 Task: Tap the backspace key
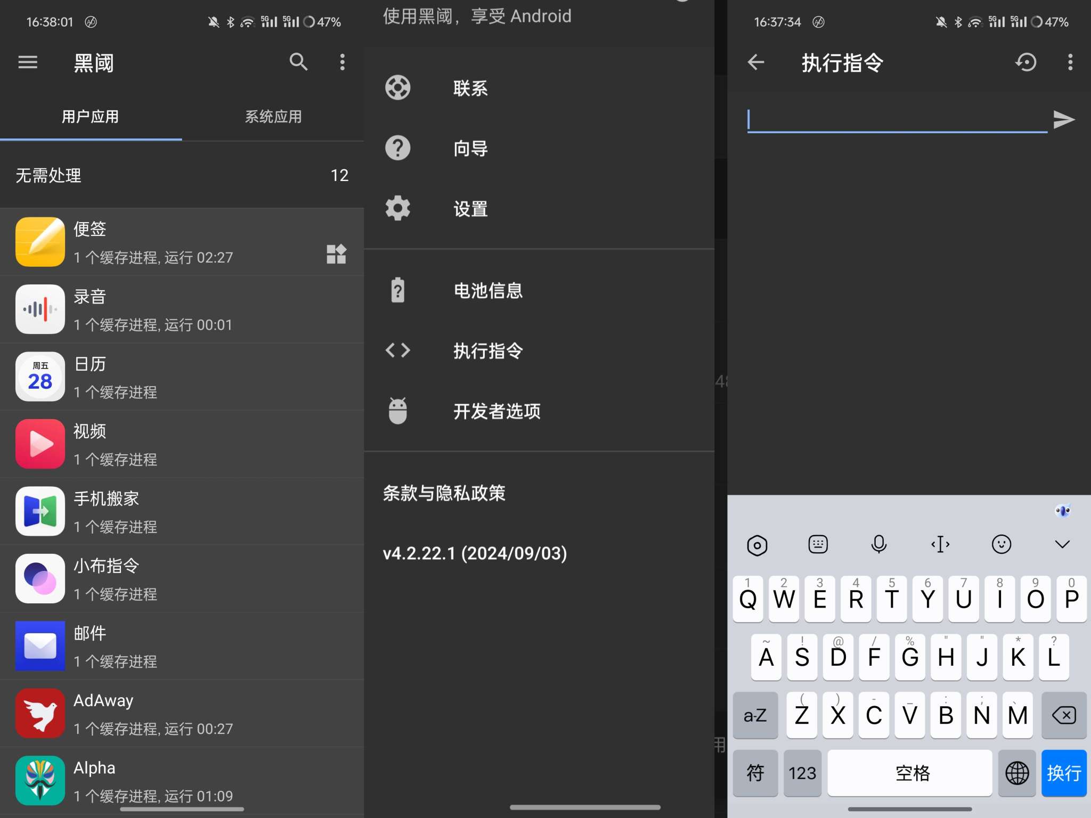point(1064,715)
